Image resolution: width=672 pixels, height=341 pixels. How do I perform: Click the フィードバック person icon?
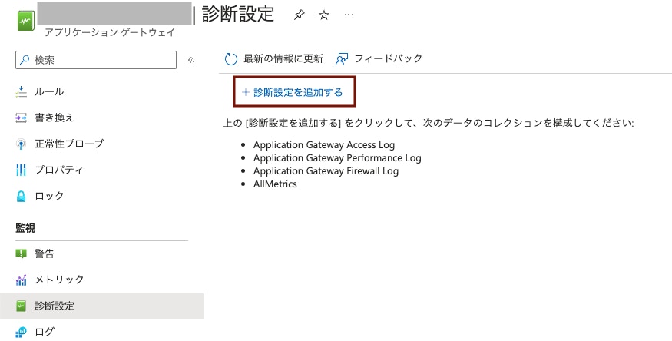pyautogui.click(x=342, y=59)
